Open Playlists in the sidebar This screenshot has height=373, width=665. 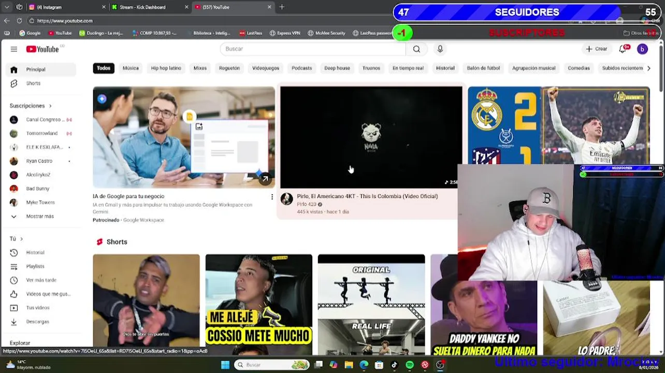(x=41, y=266)
